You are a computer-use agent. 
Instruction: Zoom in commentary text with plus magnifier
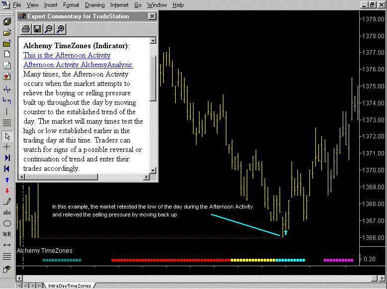pos(61,29)
